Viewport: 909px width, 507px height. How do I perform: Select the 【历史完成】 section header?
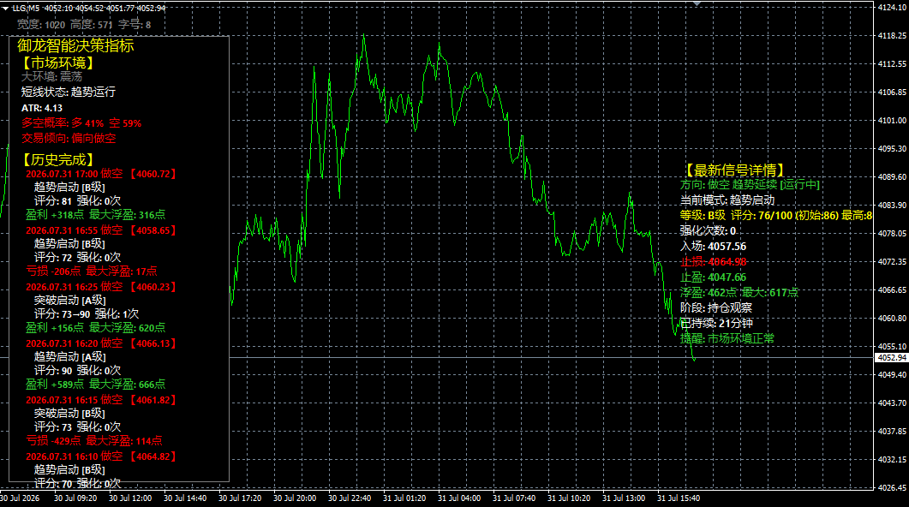point(57,160)
